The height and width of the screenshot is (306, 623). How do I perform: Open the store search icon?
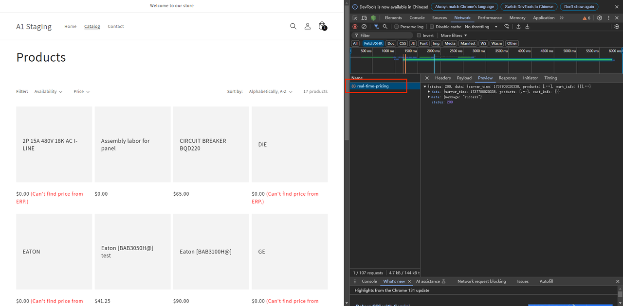[x=293, y=26]
